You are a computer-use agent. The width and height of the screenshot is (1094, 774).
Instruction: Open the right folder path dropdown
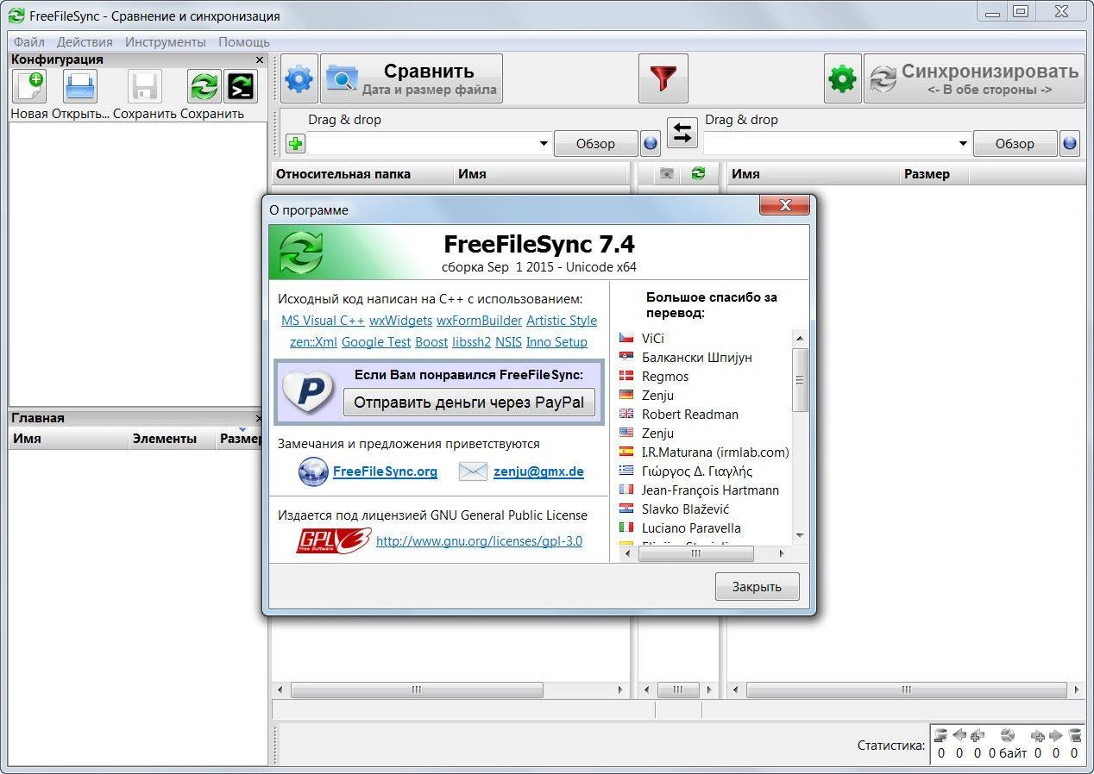tap(963, 144)
